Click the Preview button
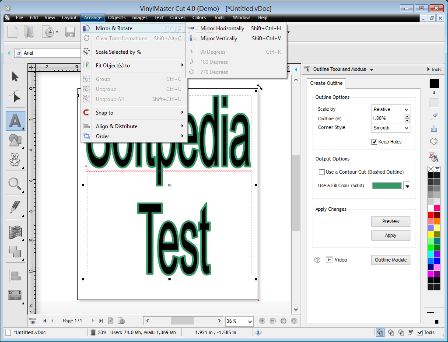The width and height of the screenshot is (448, 342). pyautogui.click(x=391, y=221)
